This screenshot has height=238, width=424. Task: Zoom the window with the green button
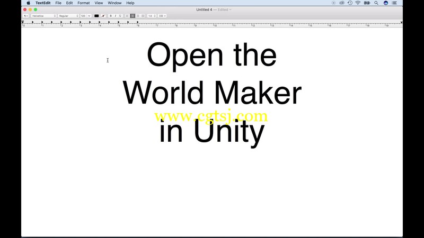(x=36, y=10)
